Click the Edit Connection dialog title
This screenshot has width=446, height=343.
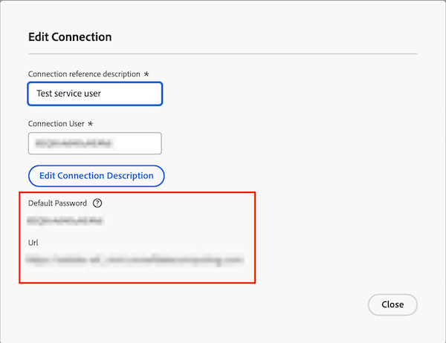(70, 36)
